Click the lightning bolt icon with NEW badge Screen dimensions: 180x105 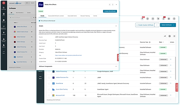click(142, 19)
